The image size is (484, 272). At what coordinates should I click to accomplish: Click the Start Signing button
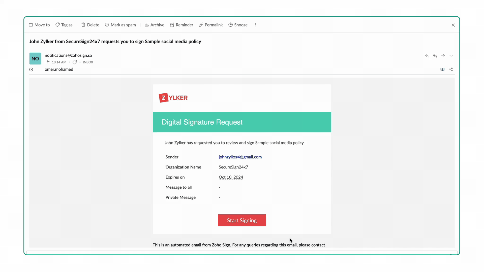pyautogui.click(x=242, y=220)
